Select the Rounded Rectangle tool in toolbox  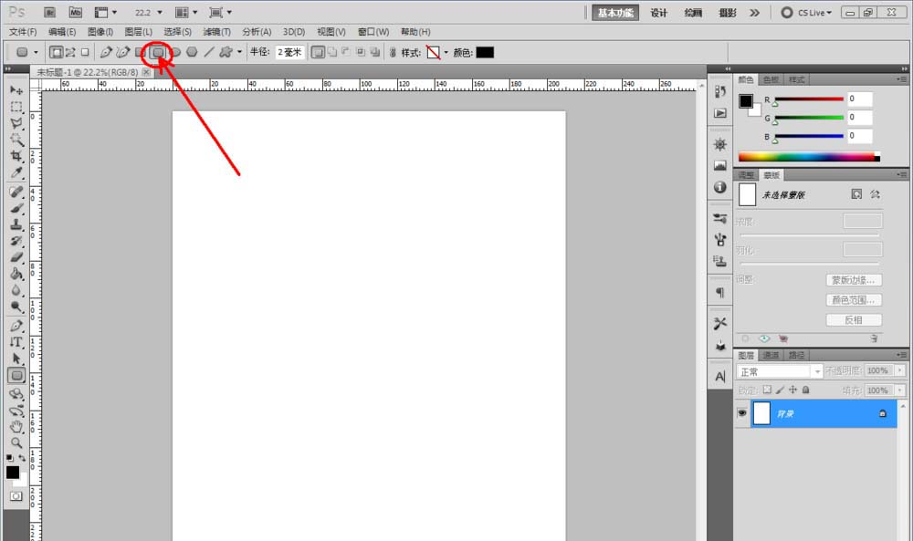point(16,375)
